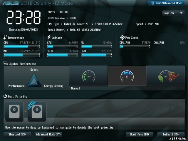Load defaults with Default (F5)
Screen dimensions: 188x141
(x=171, y=135)
